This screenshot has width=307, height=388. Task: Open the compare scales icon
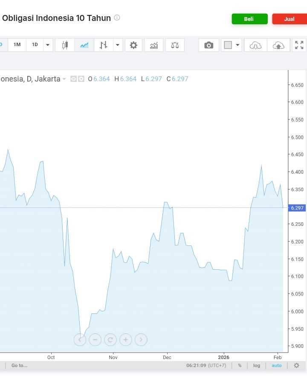coord(175,45)
